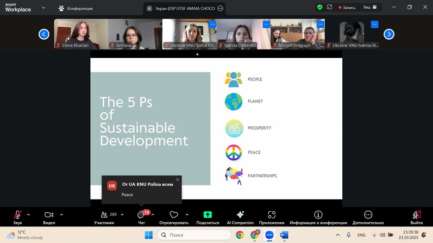Viewport: 433px width, 243px height.
Task: Show next participants with right arrow
Action: coord(389,34)
